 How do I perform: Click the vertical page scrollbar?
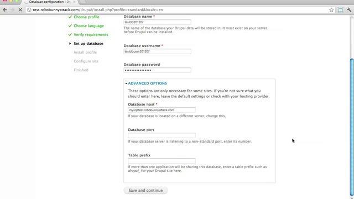tap(352, 127)
